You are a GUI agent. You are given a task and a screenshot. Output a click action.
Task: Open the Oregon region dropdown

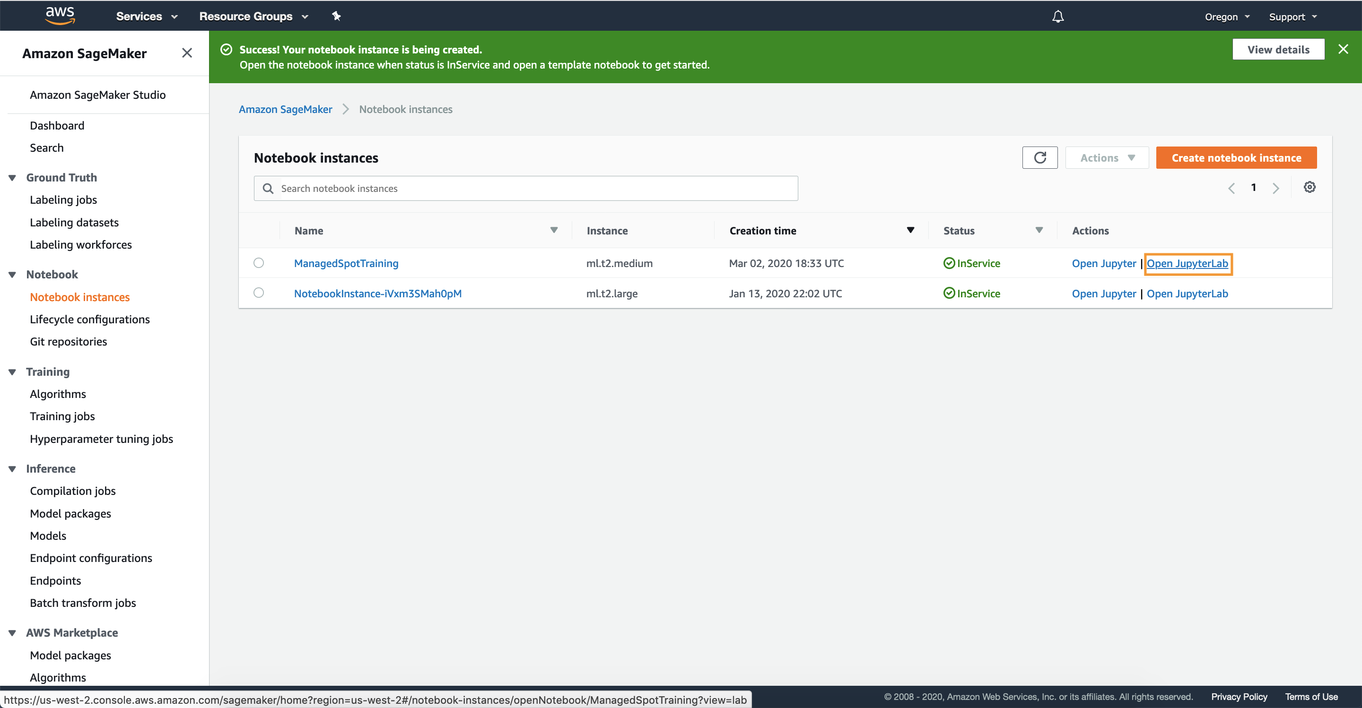click(1227, 17)
